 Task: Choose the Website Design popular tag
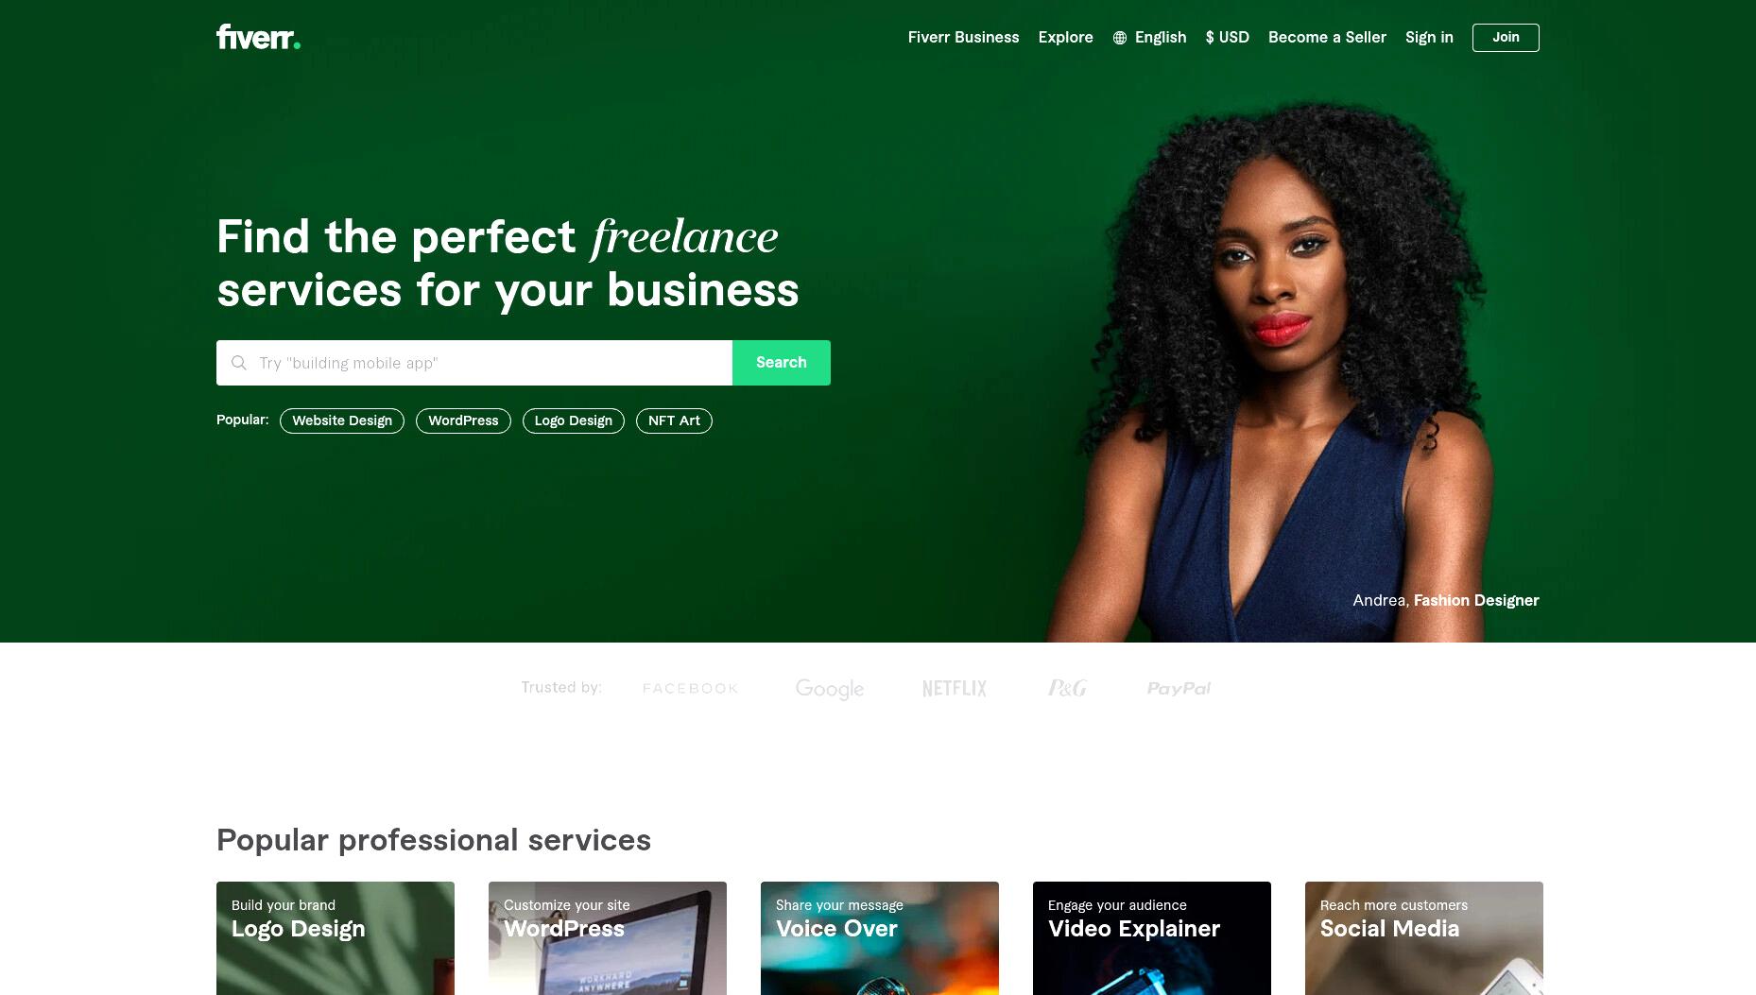pyautogui.click(x=342, y=420)
